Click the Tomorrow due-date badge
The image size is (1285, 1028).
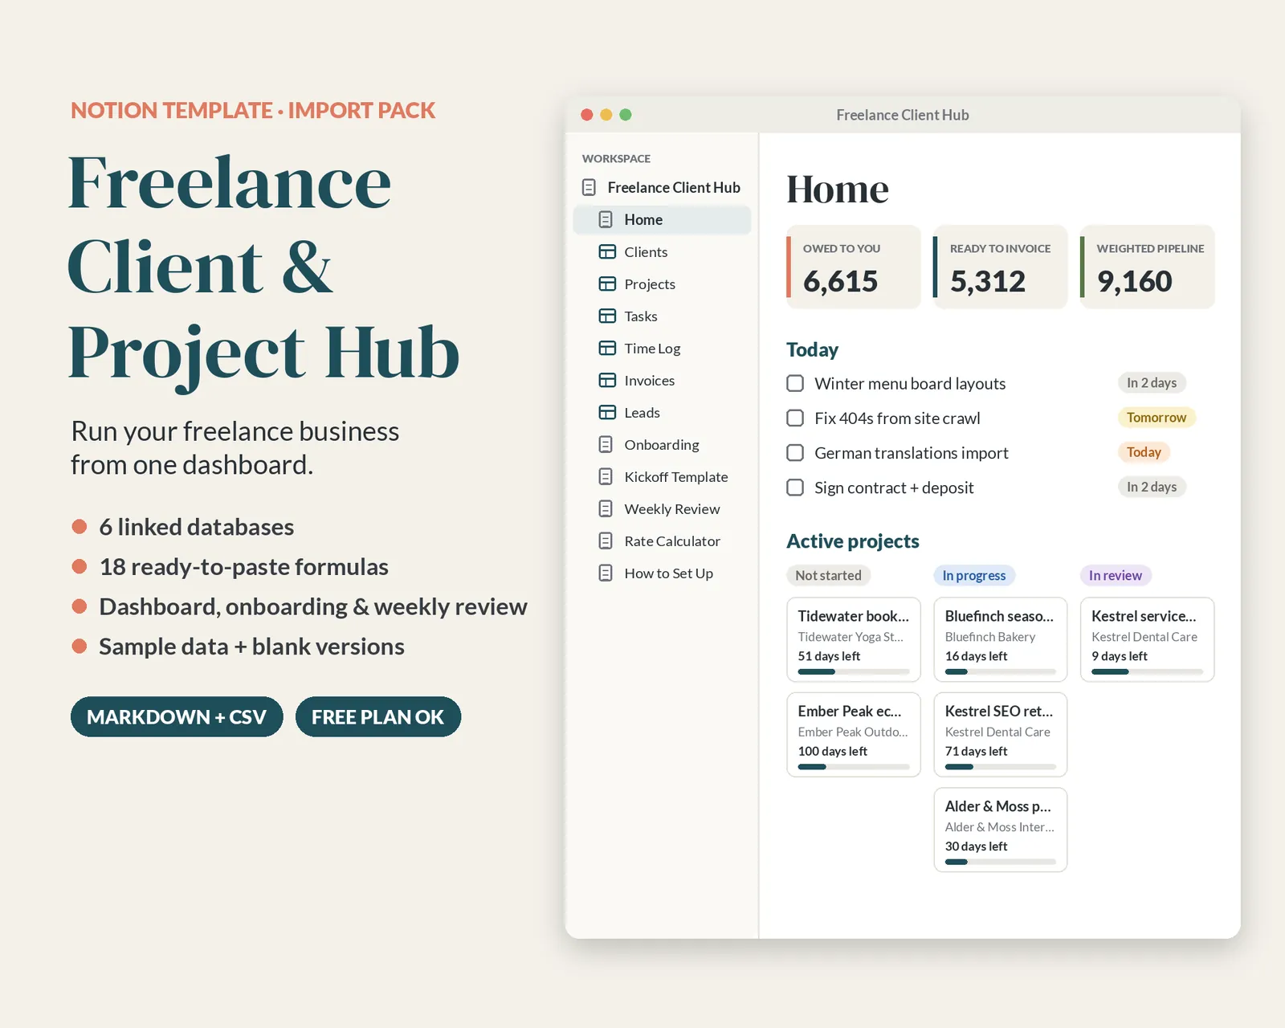(1156, 418)
